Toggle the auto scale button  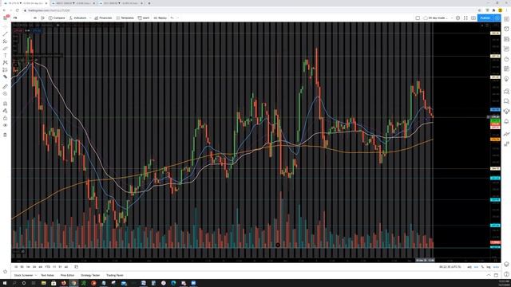coord(496,267)
